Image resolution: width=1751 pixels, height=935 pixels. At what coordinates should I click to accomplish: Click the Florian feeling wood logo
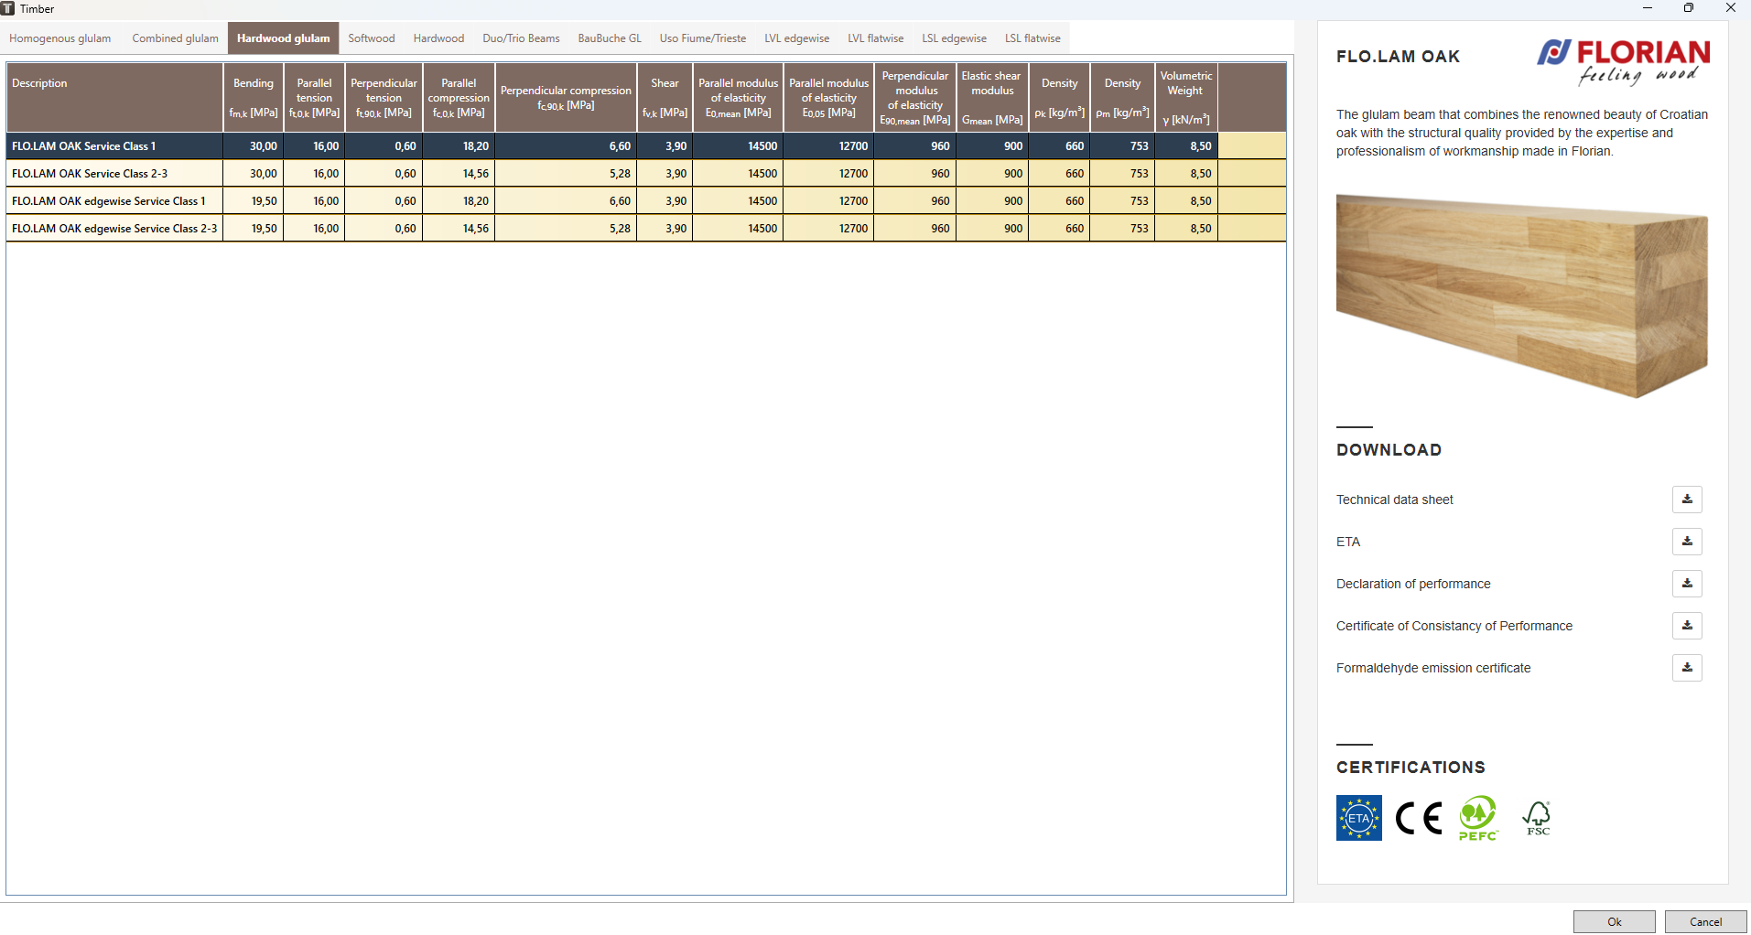[1624, 62]
